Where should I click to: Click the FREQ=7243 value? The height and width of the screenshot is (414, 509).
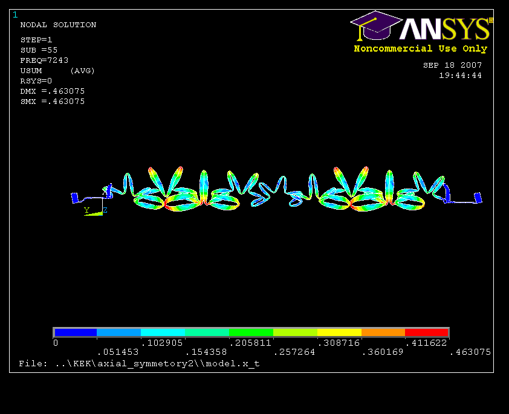pos(44,60)
